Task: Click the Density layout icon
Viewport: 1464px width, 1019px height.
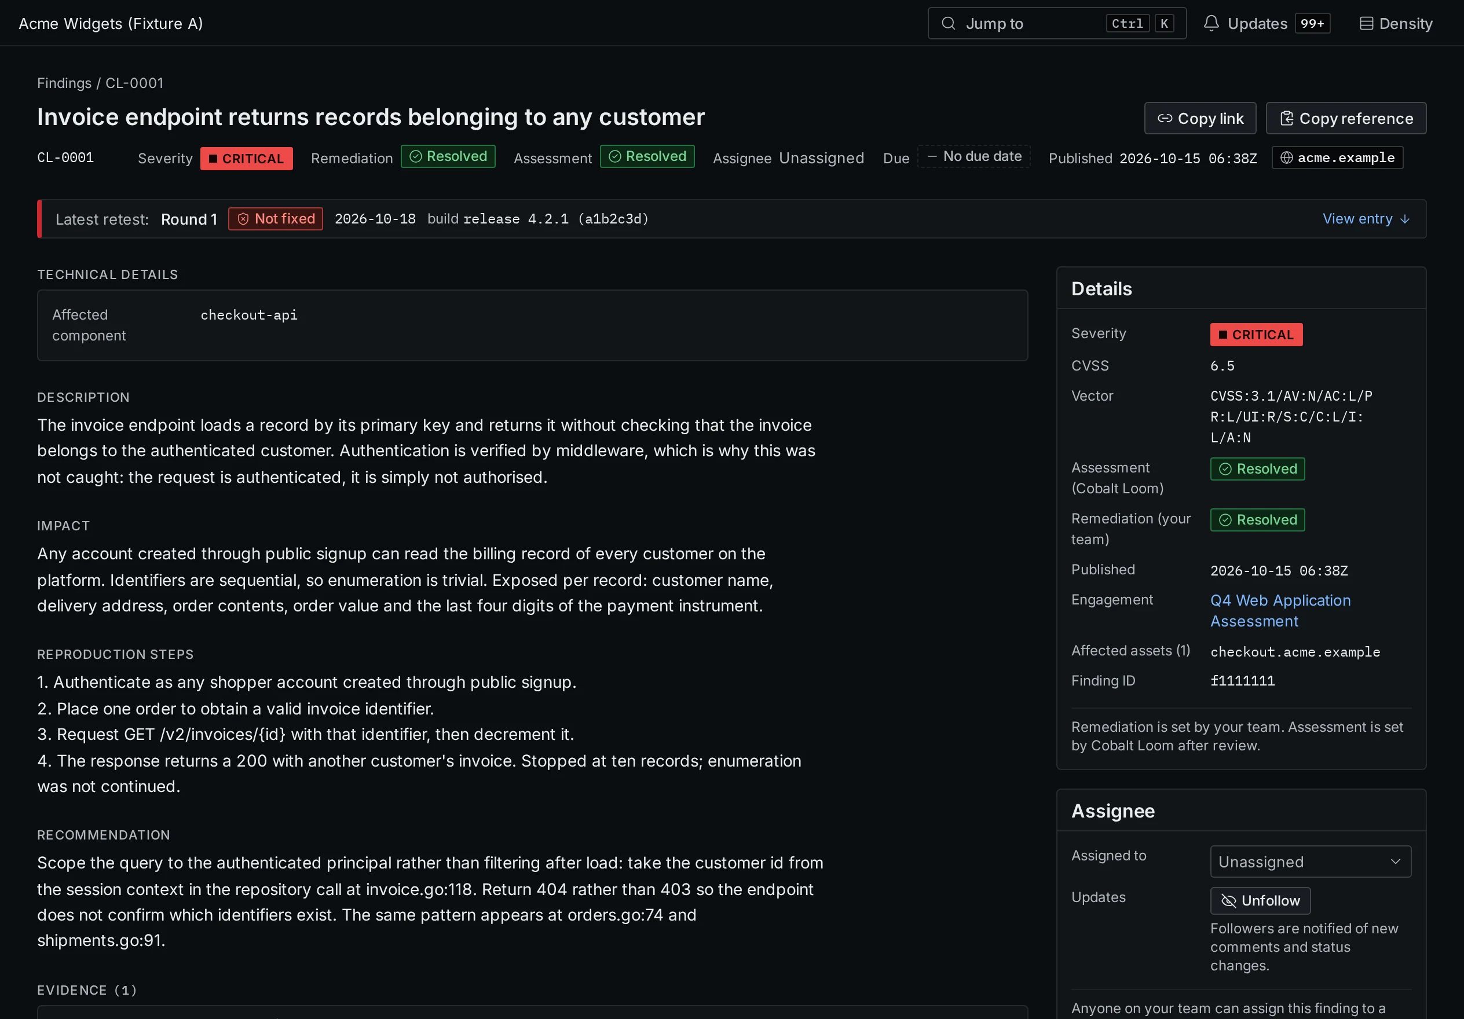Action: pyautogui.click(x=1367, y=24)
